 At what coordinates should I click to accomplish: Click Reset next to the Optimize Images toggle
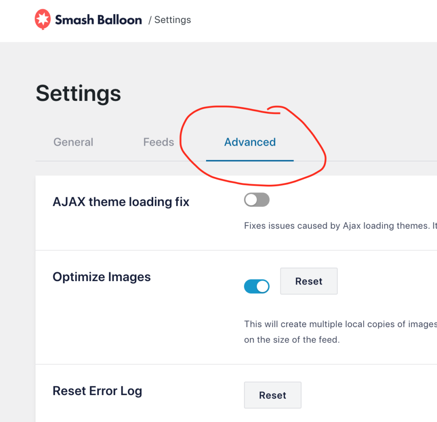(x=309, y=281)
